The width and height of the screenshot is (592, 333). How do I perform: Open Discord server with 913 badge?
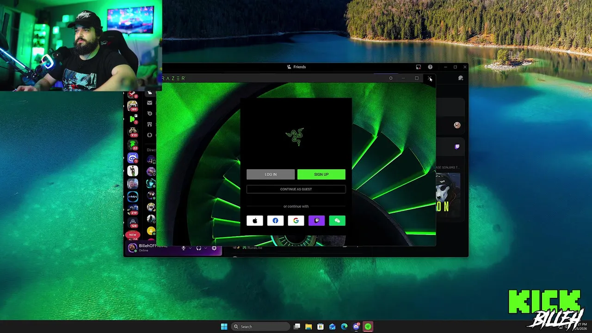point(133,133)
